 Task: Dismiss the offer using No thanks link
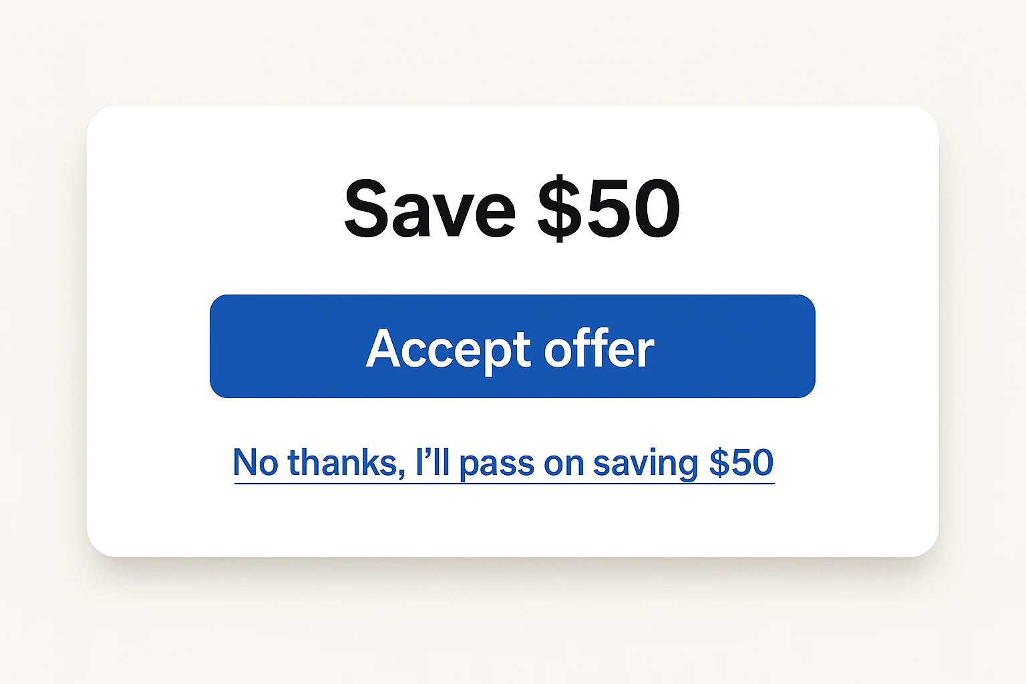pos(503,462)
